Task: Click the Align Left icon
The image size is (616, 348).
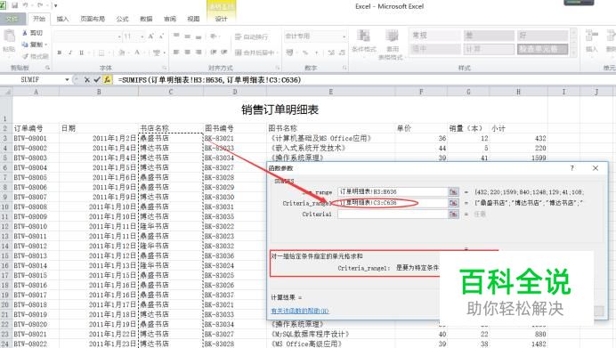Action: click(x=176, y=52)
